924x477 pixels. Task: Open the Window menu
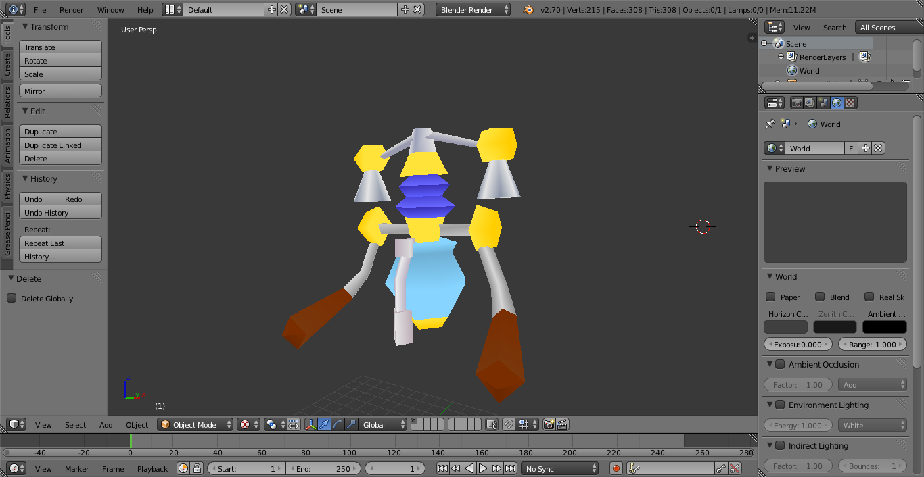(110, 10)
